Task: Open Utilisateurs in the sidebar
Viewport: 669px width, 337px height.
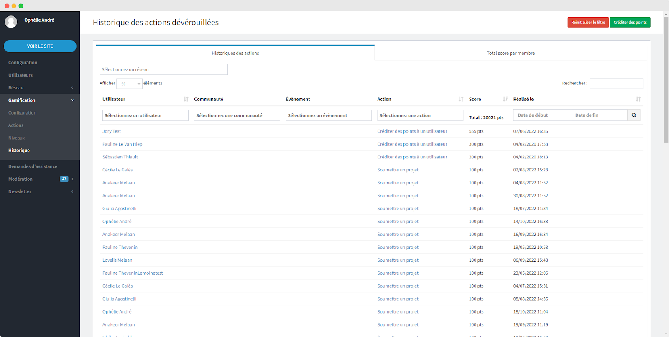Action: tap(20, 75)
